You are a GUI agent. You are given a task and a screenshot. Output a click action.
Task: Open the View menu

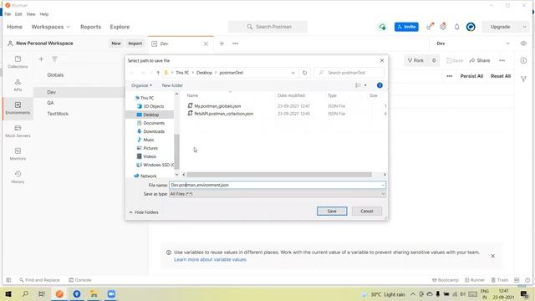coord(31,14)
